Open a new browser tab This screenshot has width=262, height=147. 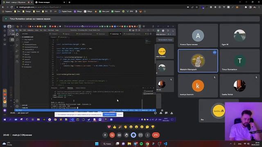point(69,2)
